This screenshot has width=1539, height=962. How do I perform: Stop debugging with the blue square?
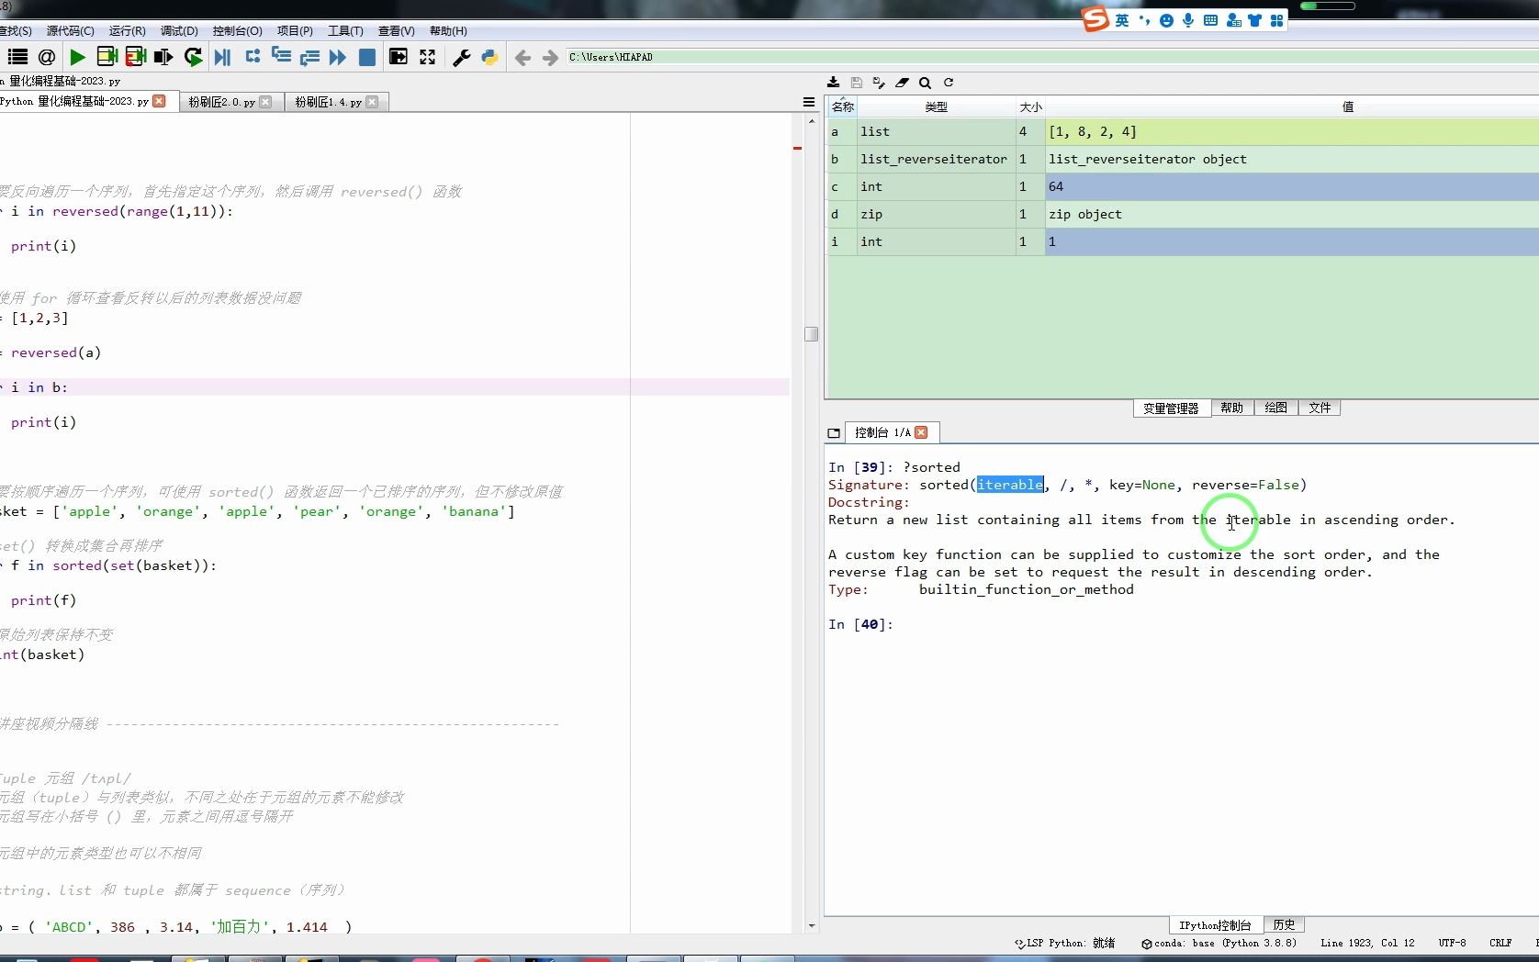point(367,57)
